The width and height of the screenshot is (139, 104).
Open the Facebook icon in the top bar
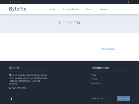coord(128,2)
